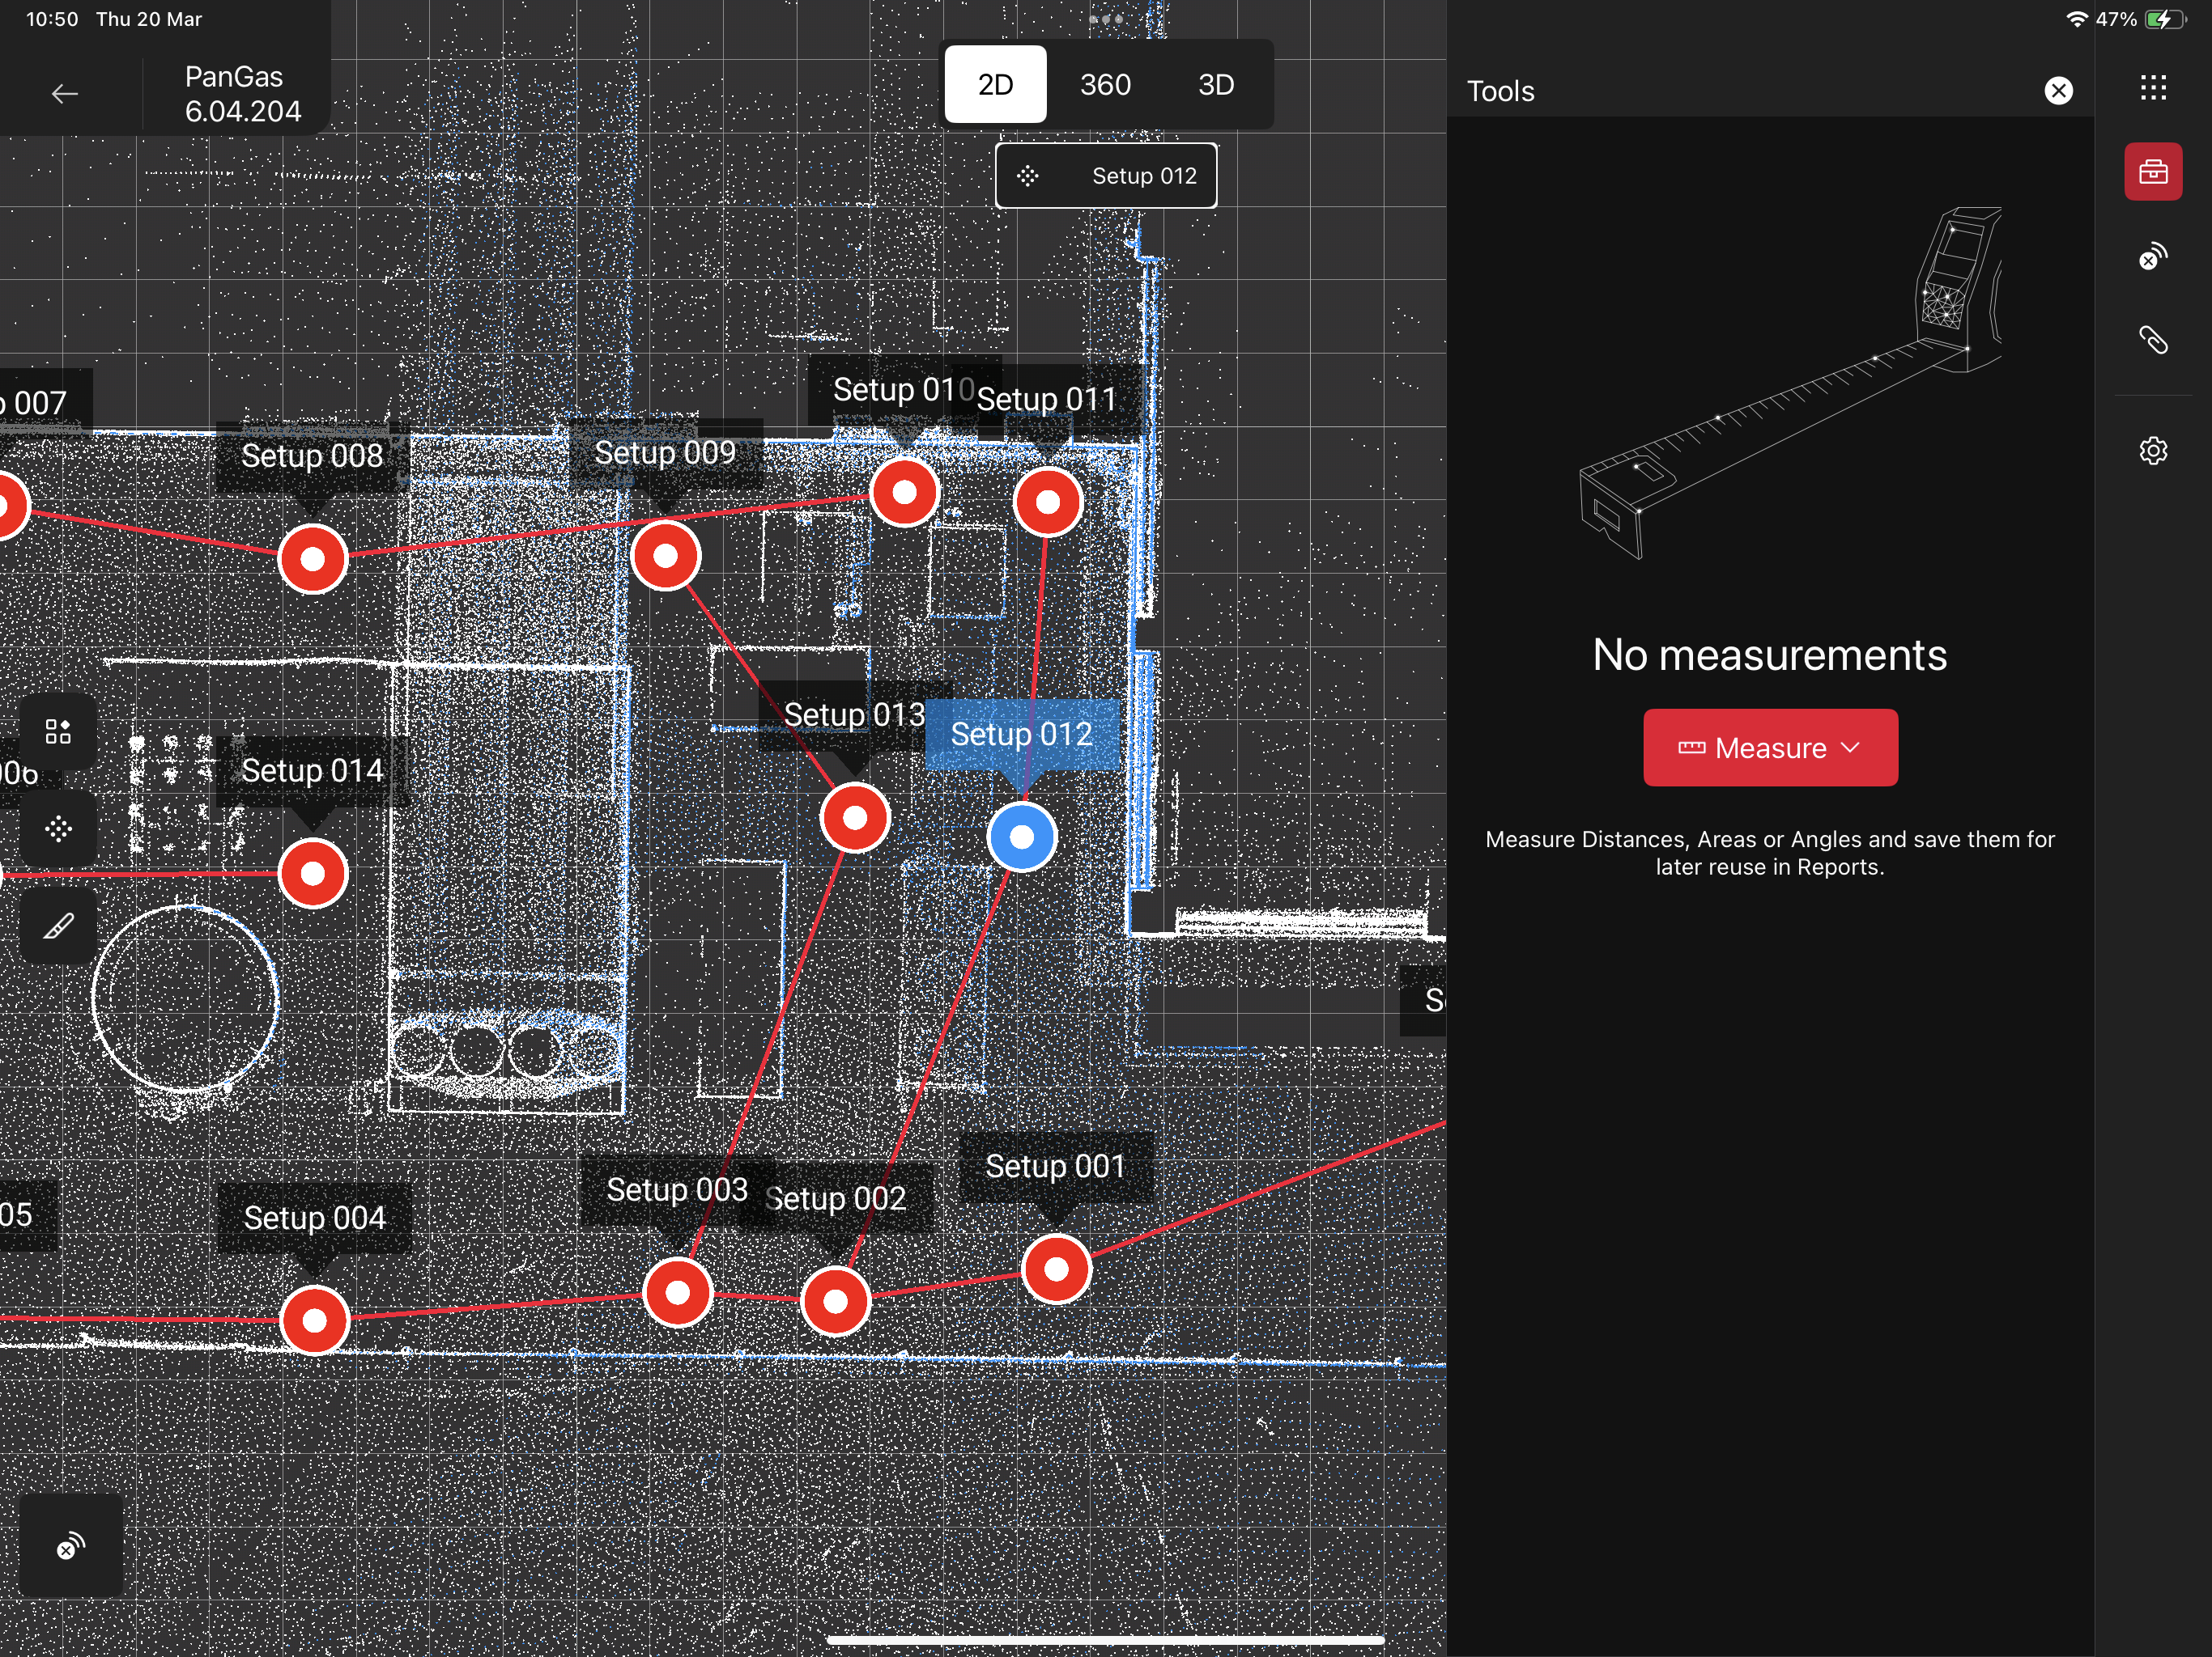Close the Tools panel
This screenshot has width=2212, height=1657.
click(2058, 91)
